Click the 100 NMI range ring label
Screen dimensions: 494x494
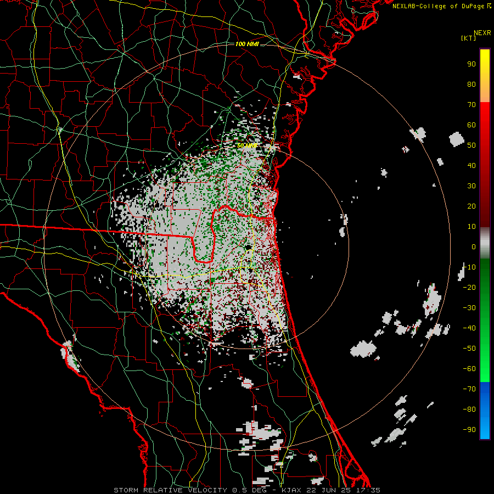[x=247, y=44]
